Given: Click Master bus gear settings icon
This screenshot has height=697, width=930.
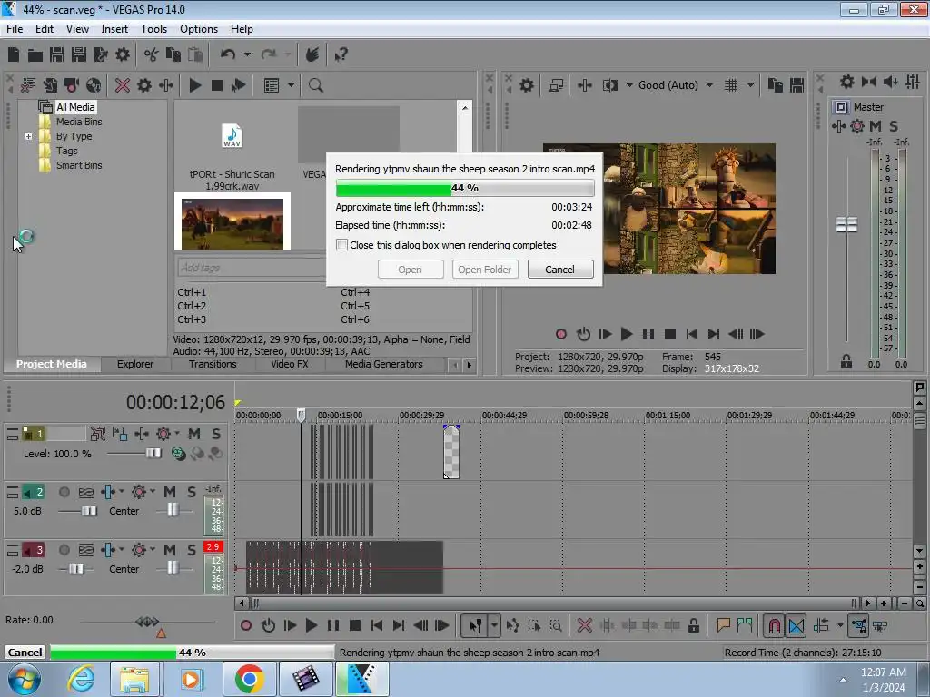Looking at the screenshot, I should pos(847,82).
